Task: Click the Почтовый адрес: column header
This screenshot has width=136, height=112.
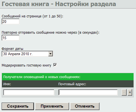Action: coord(72,84)
